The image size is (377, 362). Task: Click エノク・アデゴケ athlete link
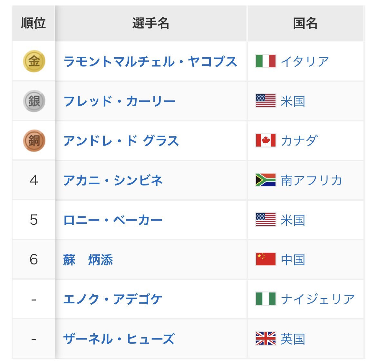(x=113, y=299)
